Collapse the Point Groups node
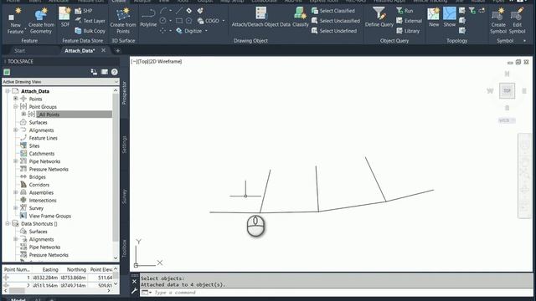 coord(16,106)
